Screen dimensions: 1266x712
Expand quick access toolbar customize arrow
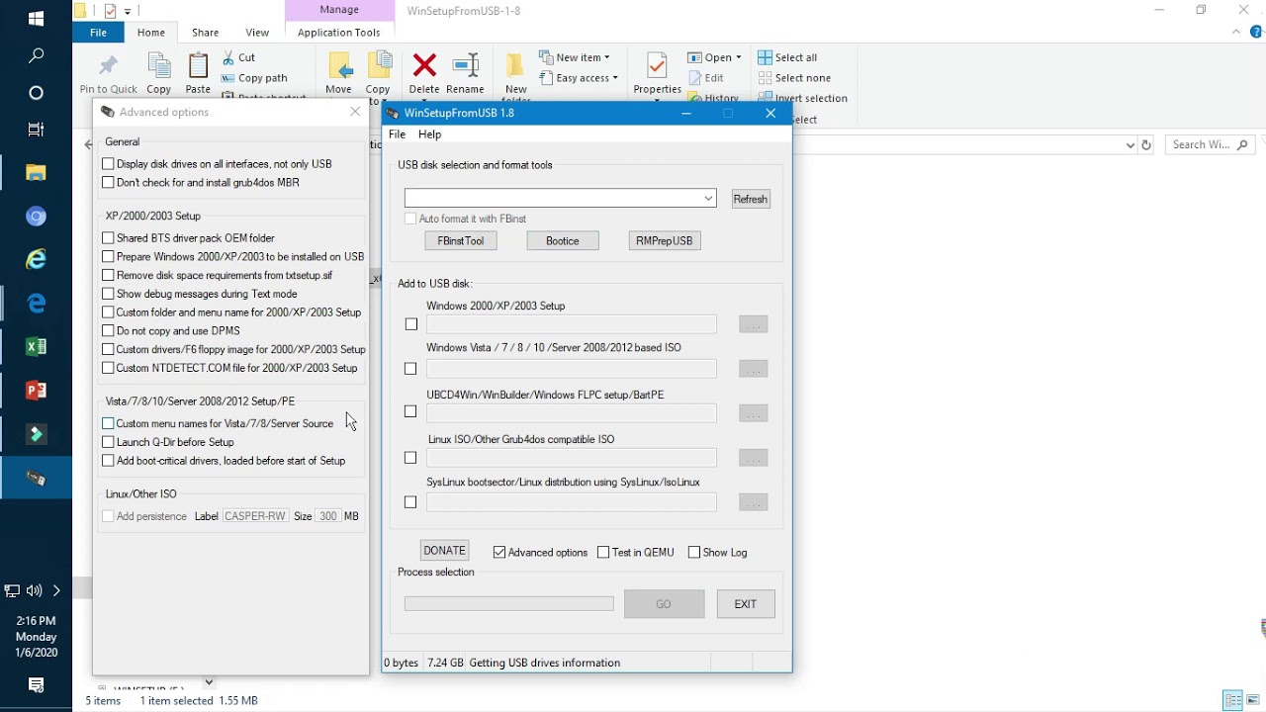point(128,12)
